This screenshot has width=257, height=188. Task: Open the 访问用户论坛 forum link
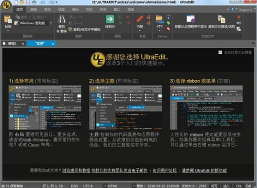164,170
